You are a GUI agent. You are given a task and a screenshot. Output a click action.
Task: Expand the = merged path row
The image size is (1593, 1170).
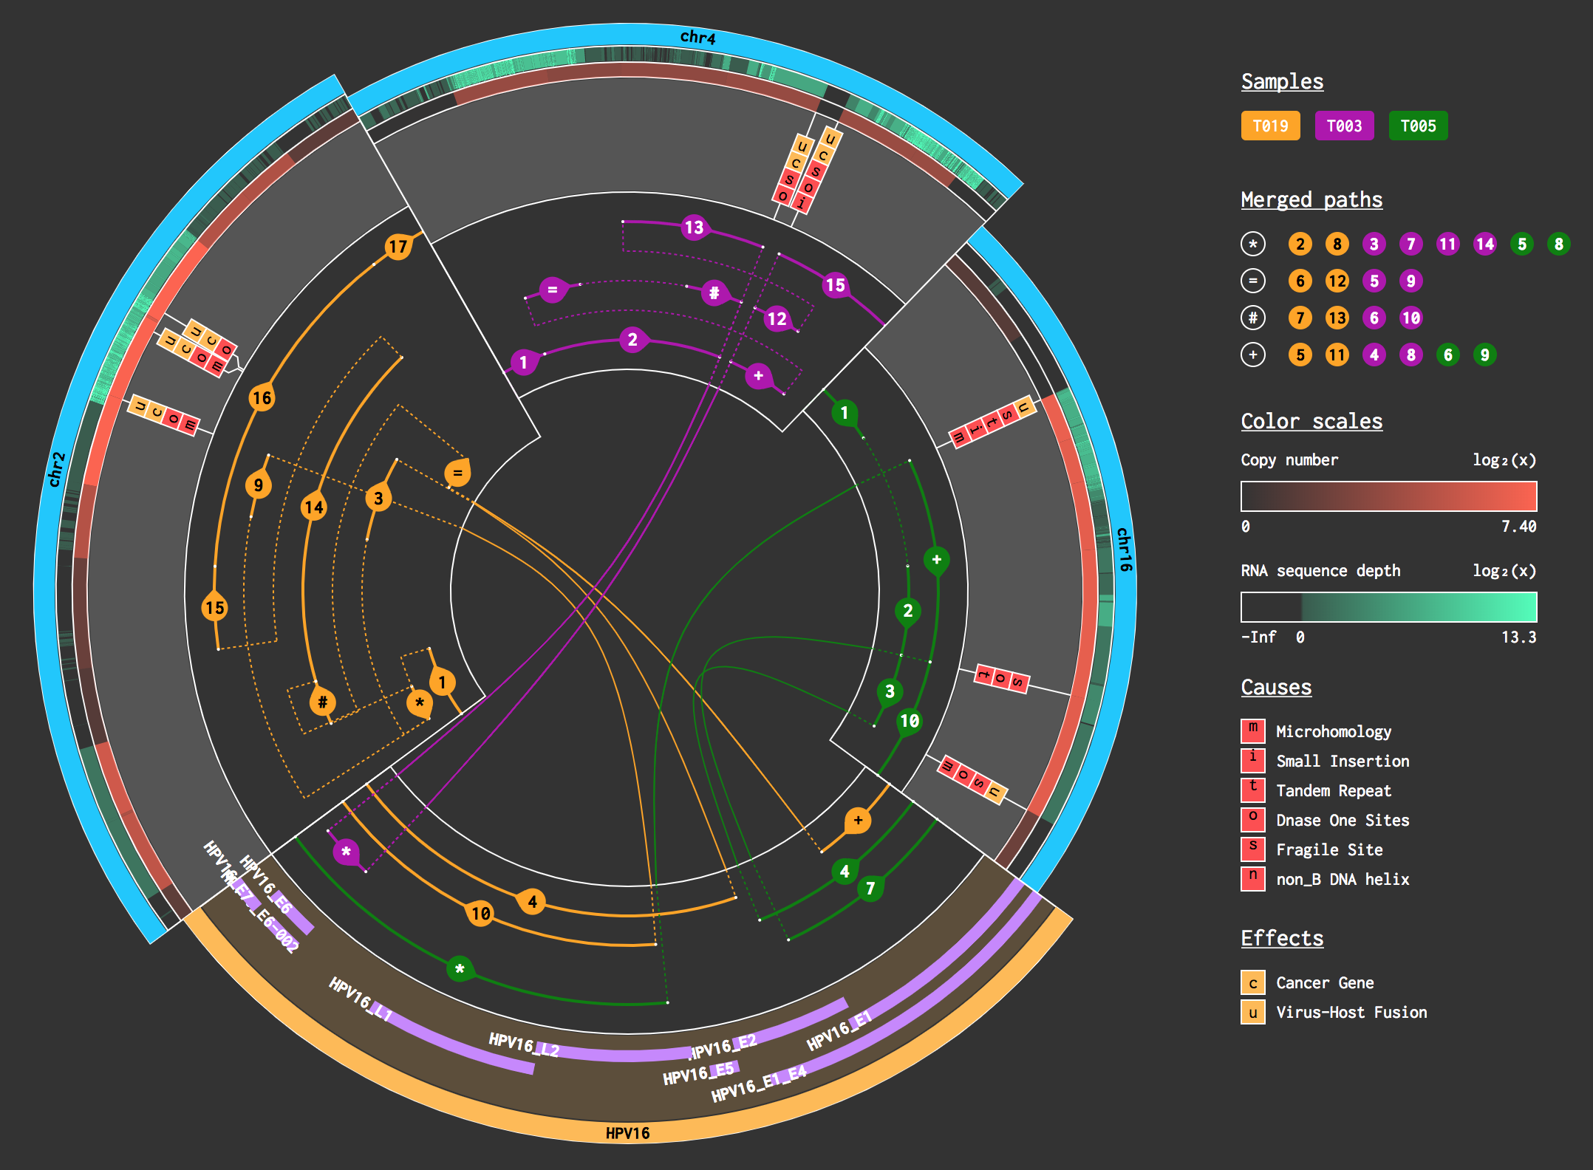(x=1253, y=281)
